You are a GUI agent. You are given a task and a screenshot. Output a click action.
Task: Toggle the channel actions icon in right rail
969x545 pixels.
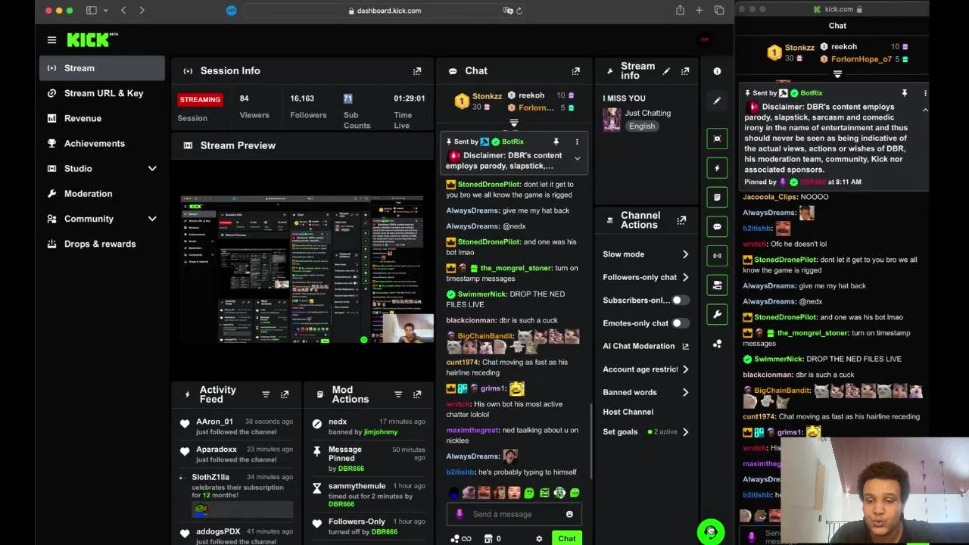(717, 285)
